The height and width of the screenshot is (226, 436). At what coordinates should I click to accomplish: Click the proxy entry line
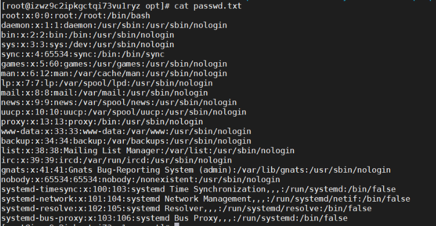[102, 122]
